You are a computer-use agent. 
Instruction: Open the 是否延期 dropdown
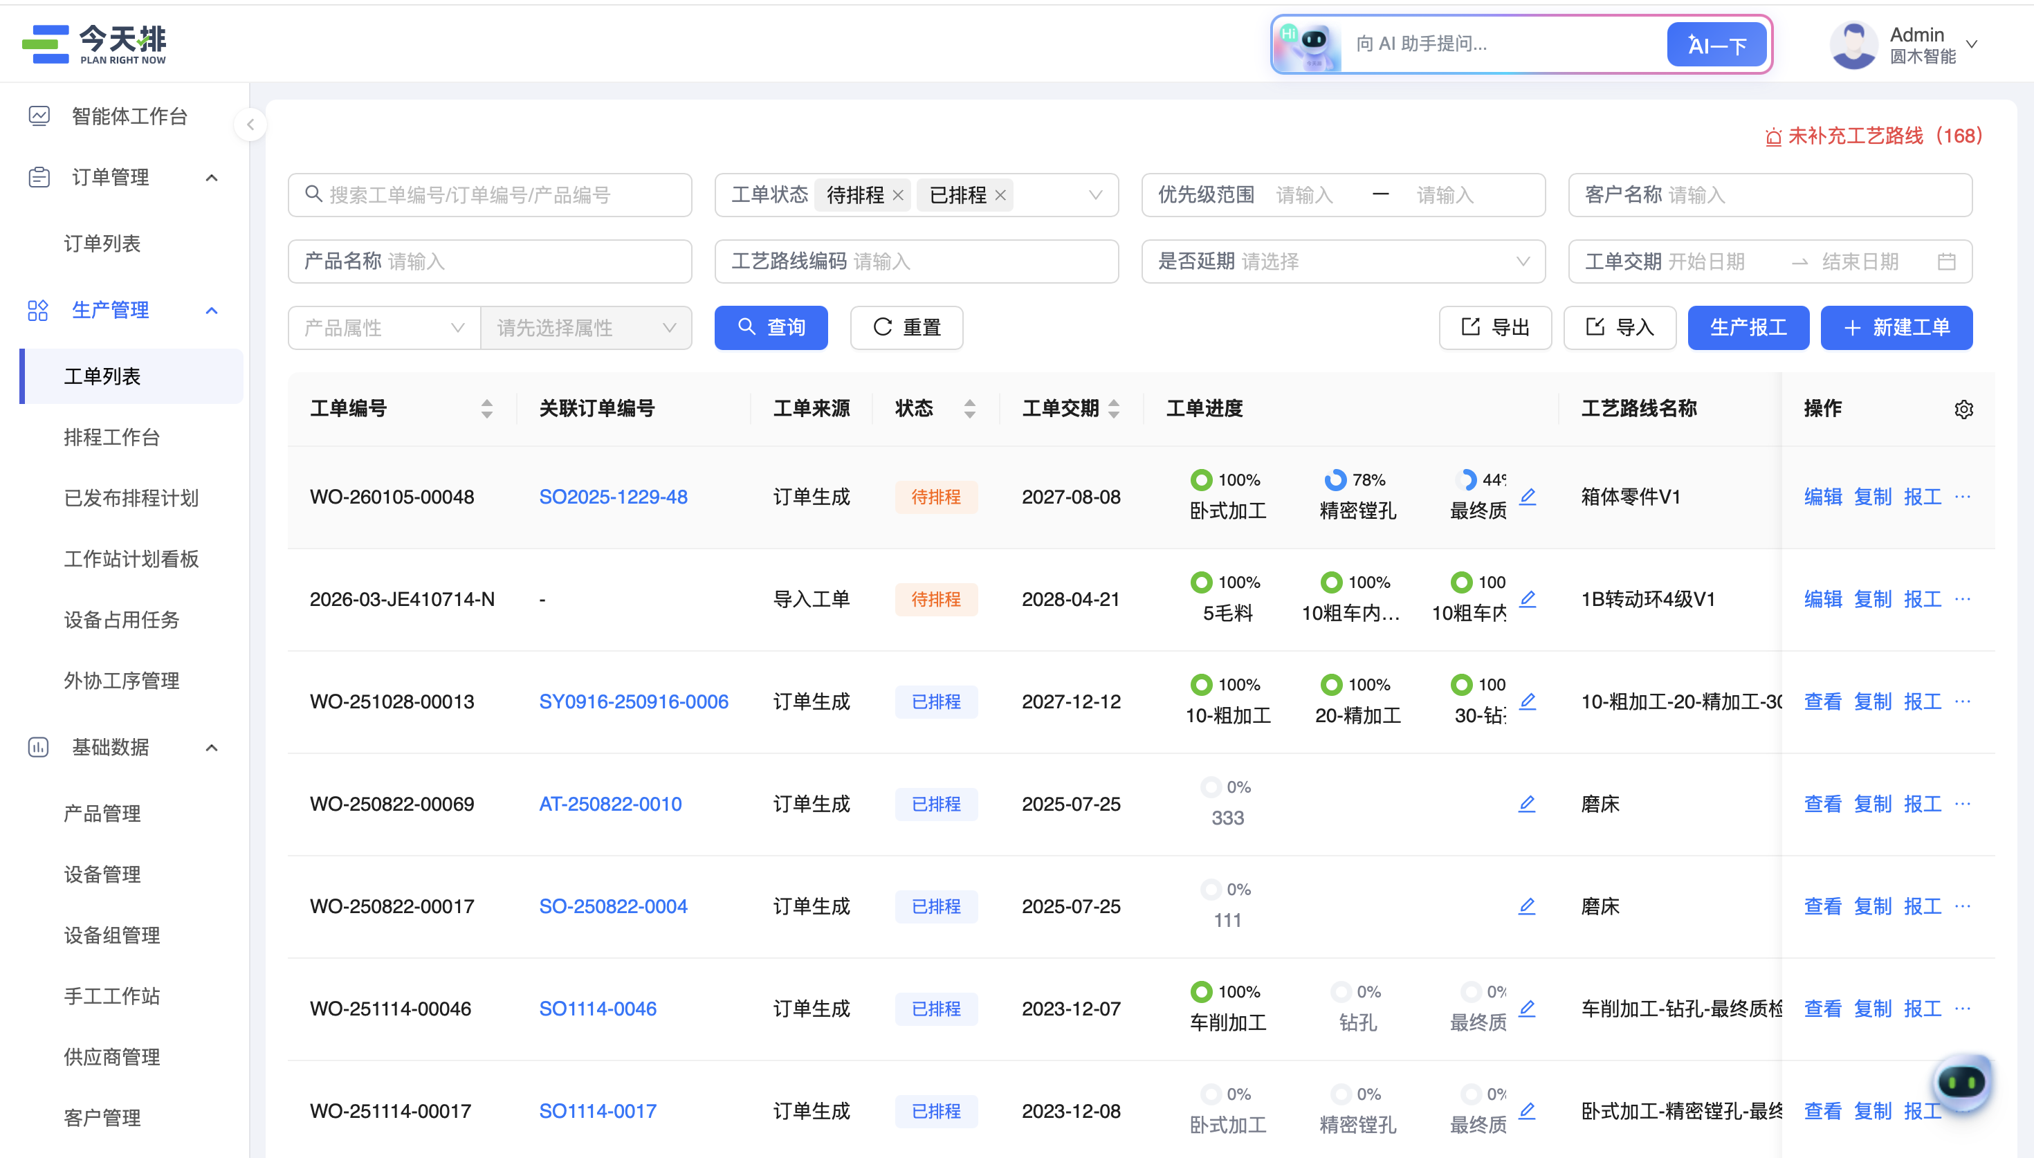point(1522,261)
